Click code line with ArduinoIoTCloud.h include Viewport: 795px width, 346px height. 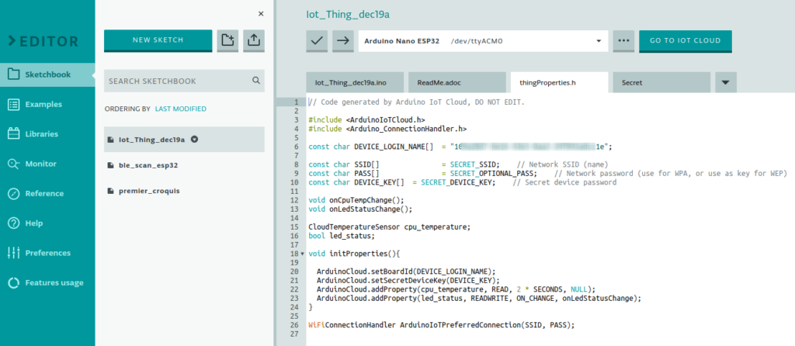pos(366,120)
